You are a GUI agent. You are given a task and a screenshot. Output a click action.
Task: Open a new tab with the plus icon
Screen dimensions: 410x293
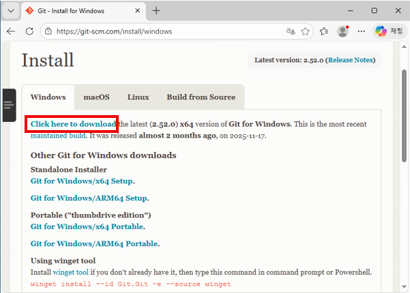[156, 11]
